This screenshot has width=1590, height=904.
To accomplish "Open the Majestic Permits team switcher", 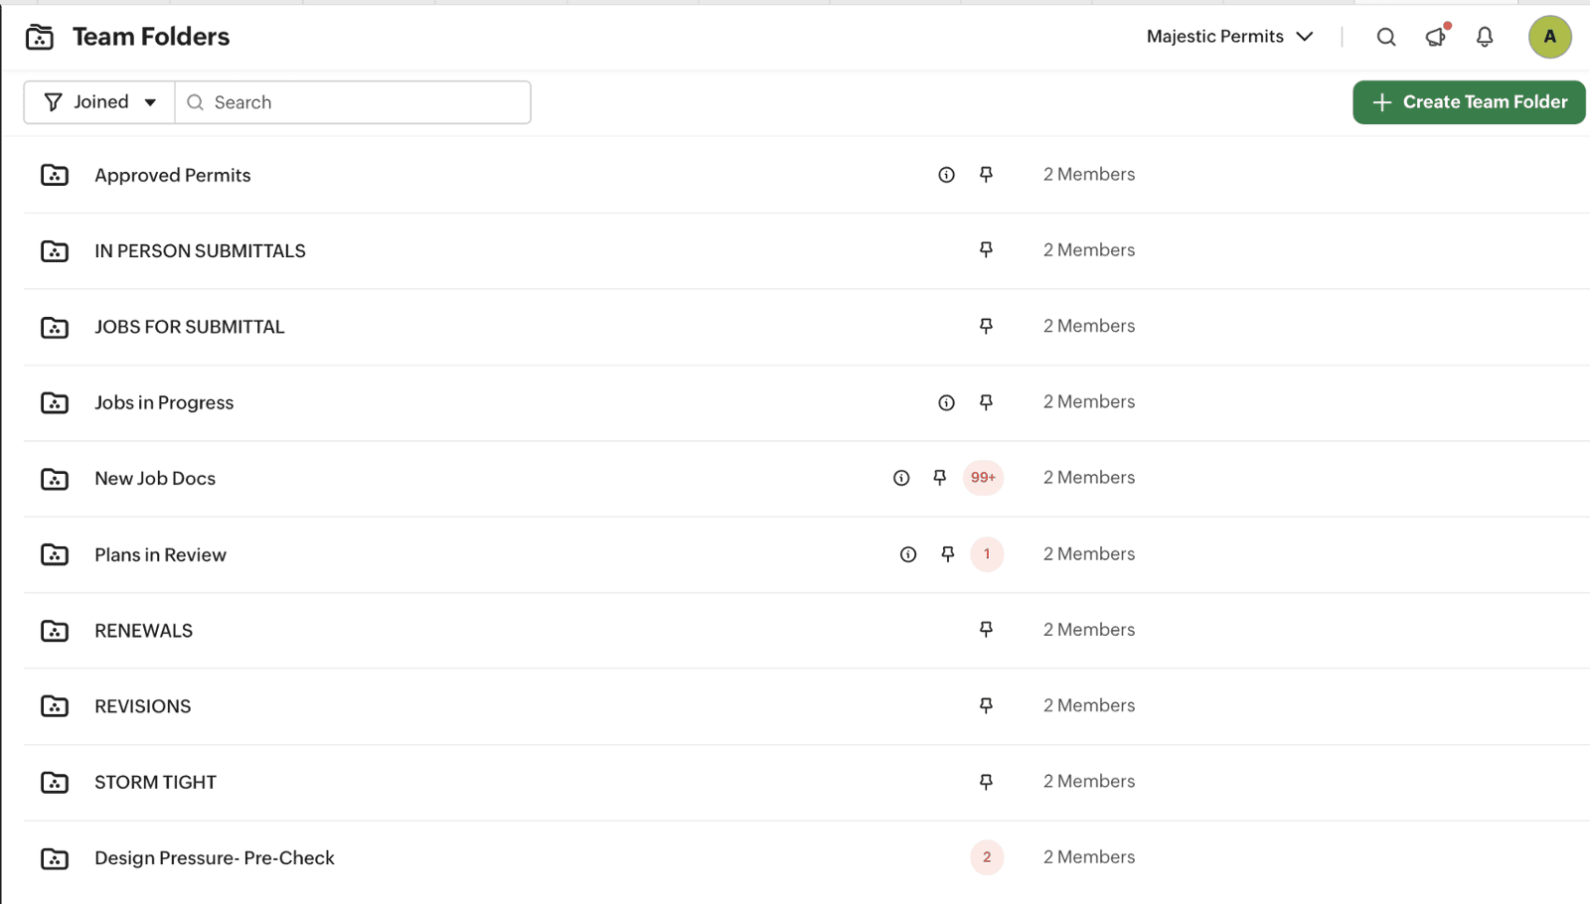I will (x=1229, y=37).
